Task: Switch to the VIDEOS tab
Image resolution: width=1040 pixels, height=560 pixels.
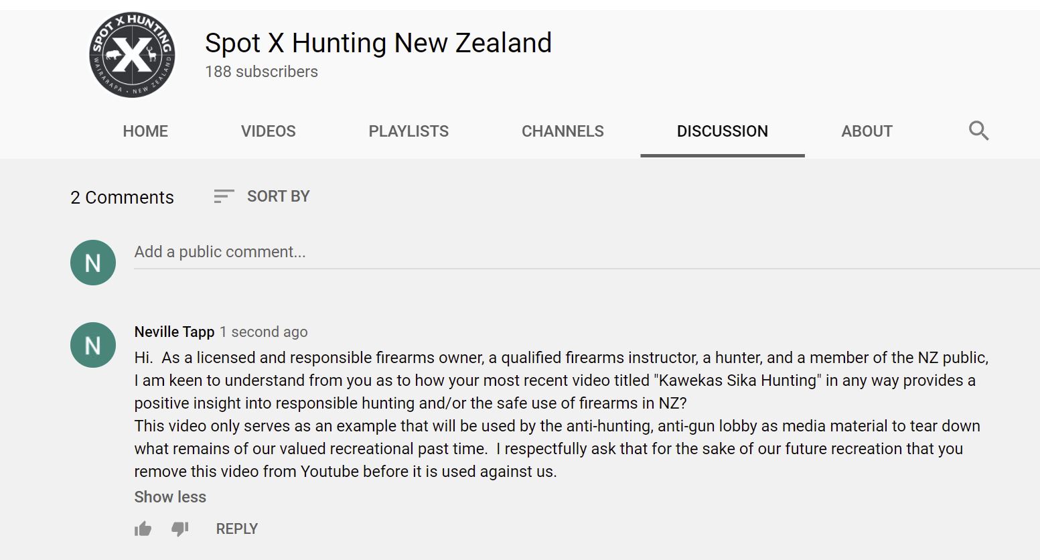Action: coord(269,131)
